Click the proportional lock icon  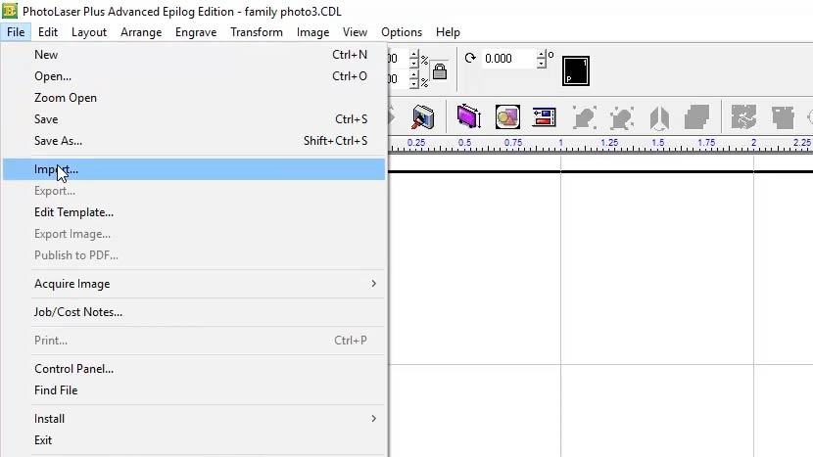[x=440, y=70]
